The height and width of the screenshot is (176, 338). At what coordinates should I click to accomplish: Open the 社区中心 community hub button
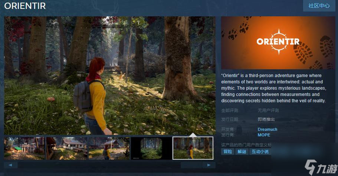pos(319,6)
